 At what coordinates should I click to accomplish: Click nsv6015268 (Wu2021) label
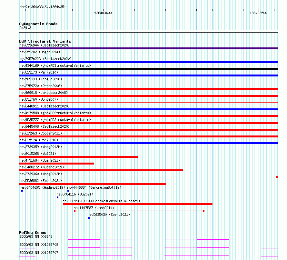point(38,154)
